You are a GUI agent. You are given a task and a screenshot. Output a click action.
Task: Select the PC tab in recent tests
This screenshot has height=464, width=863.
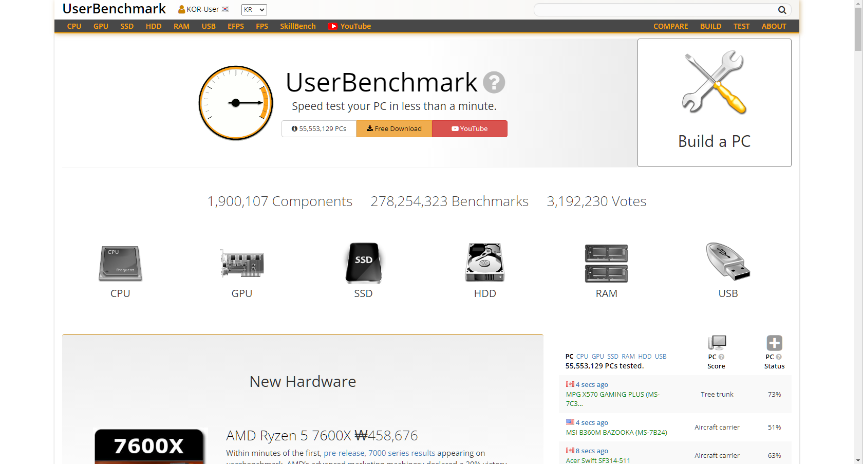569,356
